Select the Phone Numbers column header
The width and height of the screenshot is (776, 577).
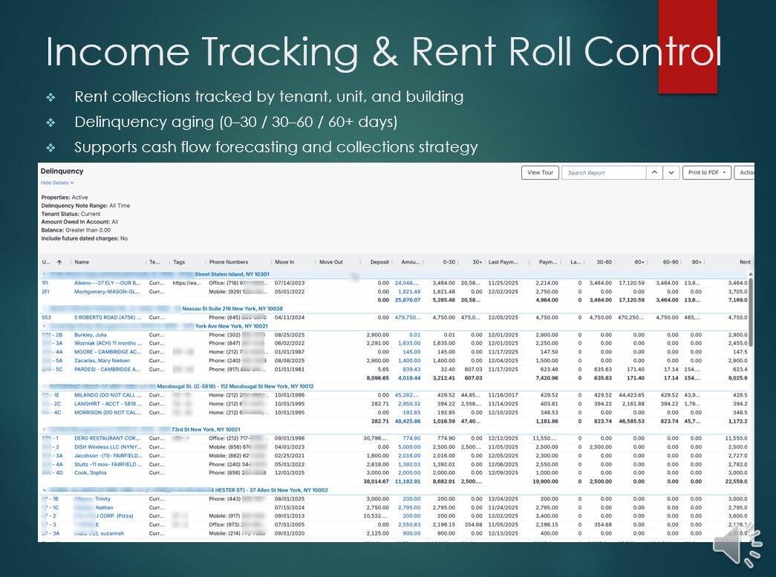click(x=229, y=262)
